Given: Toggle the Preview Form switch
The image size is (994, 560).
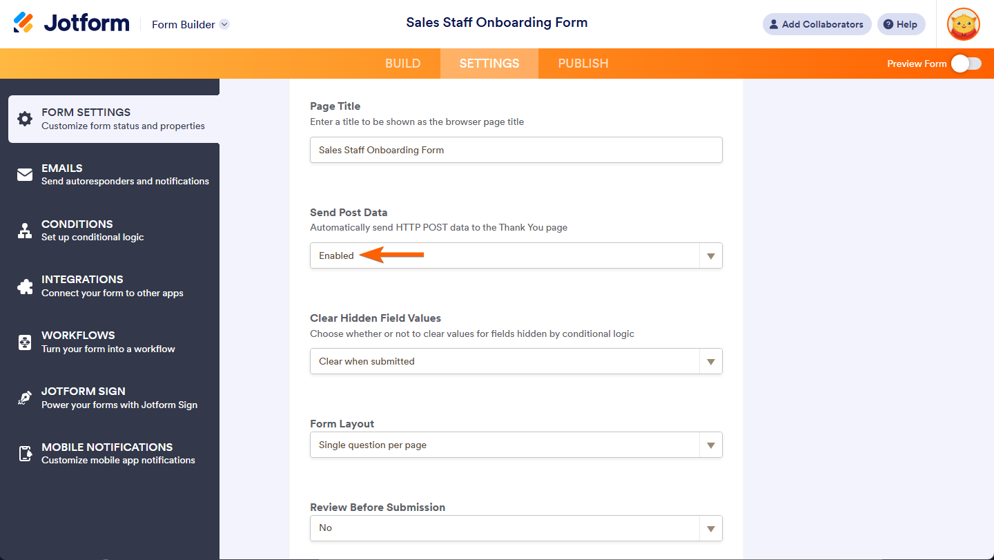Looking at the screenshot, I should 966,64.
